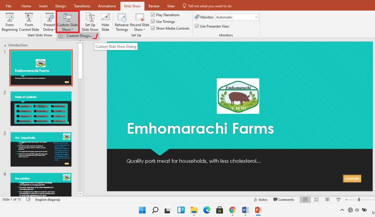Click the Present Online icon
The image size is (375, 217).
click(x=49, y=18)
